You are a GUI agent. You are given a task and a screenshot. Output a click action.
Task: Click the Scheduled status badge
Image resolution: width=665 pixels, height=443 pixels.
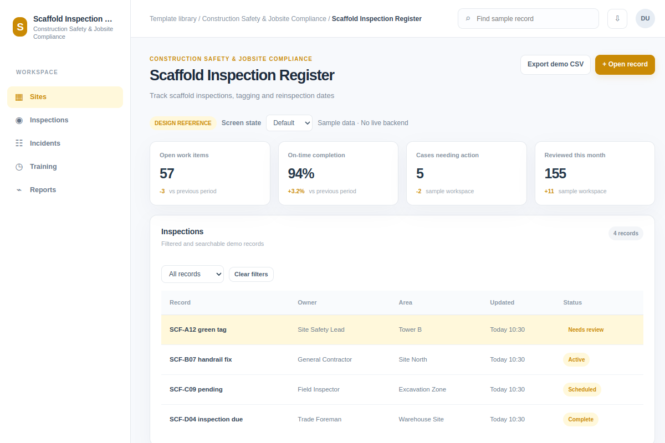pyautogui.click(x=582, y=389)
